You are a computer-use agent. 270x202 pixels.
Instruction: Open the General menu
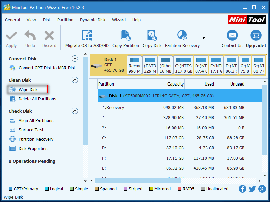coord(12,20)
